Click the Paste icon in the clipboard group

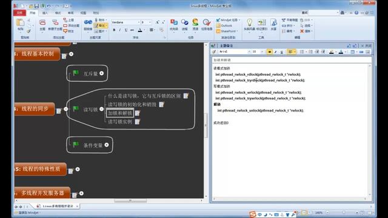coord(20,23)
